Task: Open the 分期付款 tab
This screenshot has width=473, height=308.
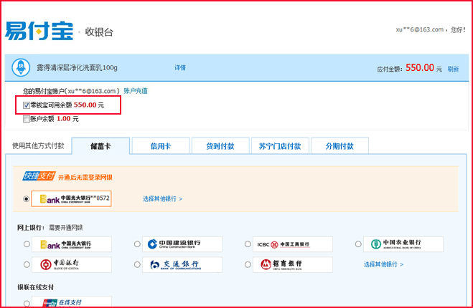Action: tap(340, 146)
